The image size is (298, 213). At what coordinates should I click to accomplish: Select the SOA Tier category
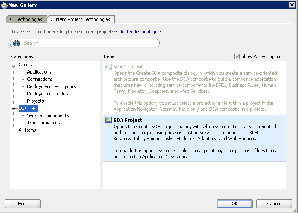tap(28, 108)
